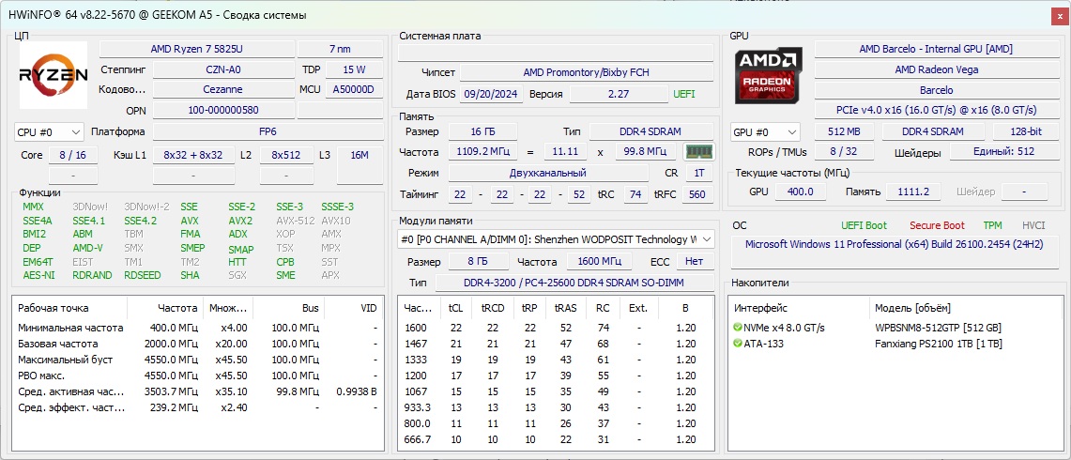1071x460 pixels.
Task: Open the GPU #0 selector dropdown
Action: 764,132
